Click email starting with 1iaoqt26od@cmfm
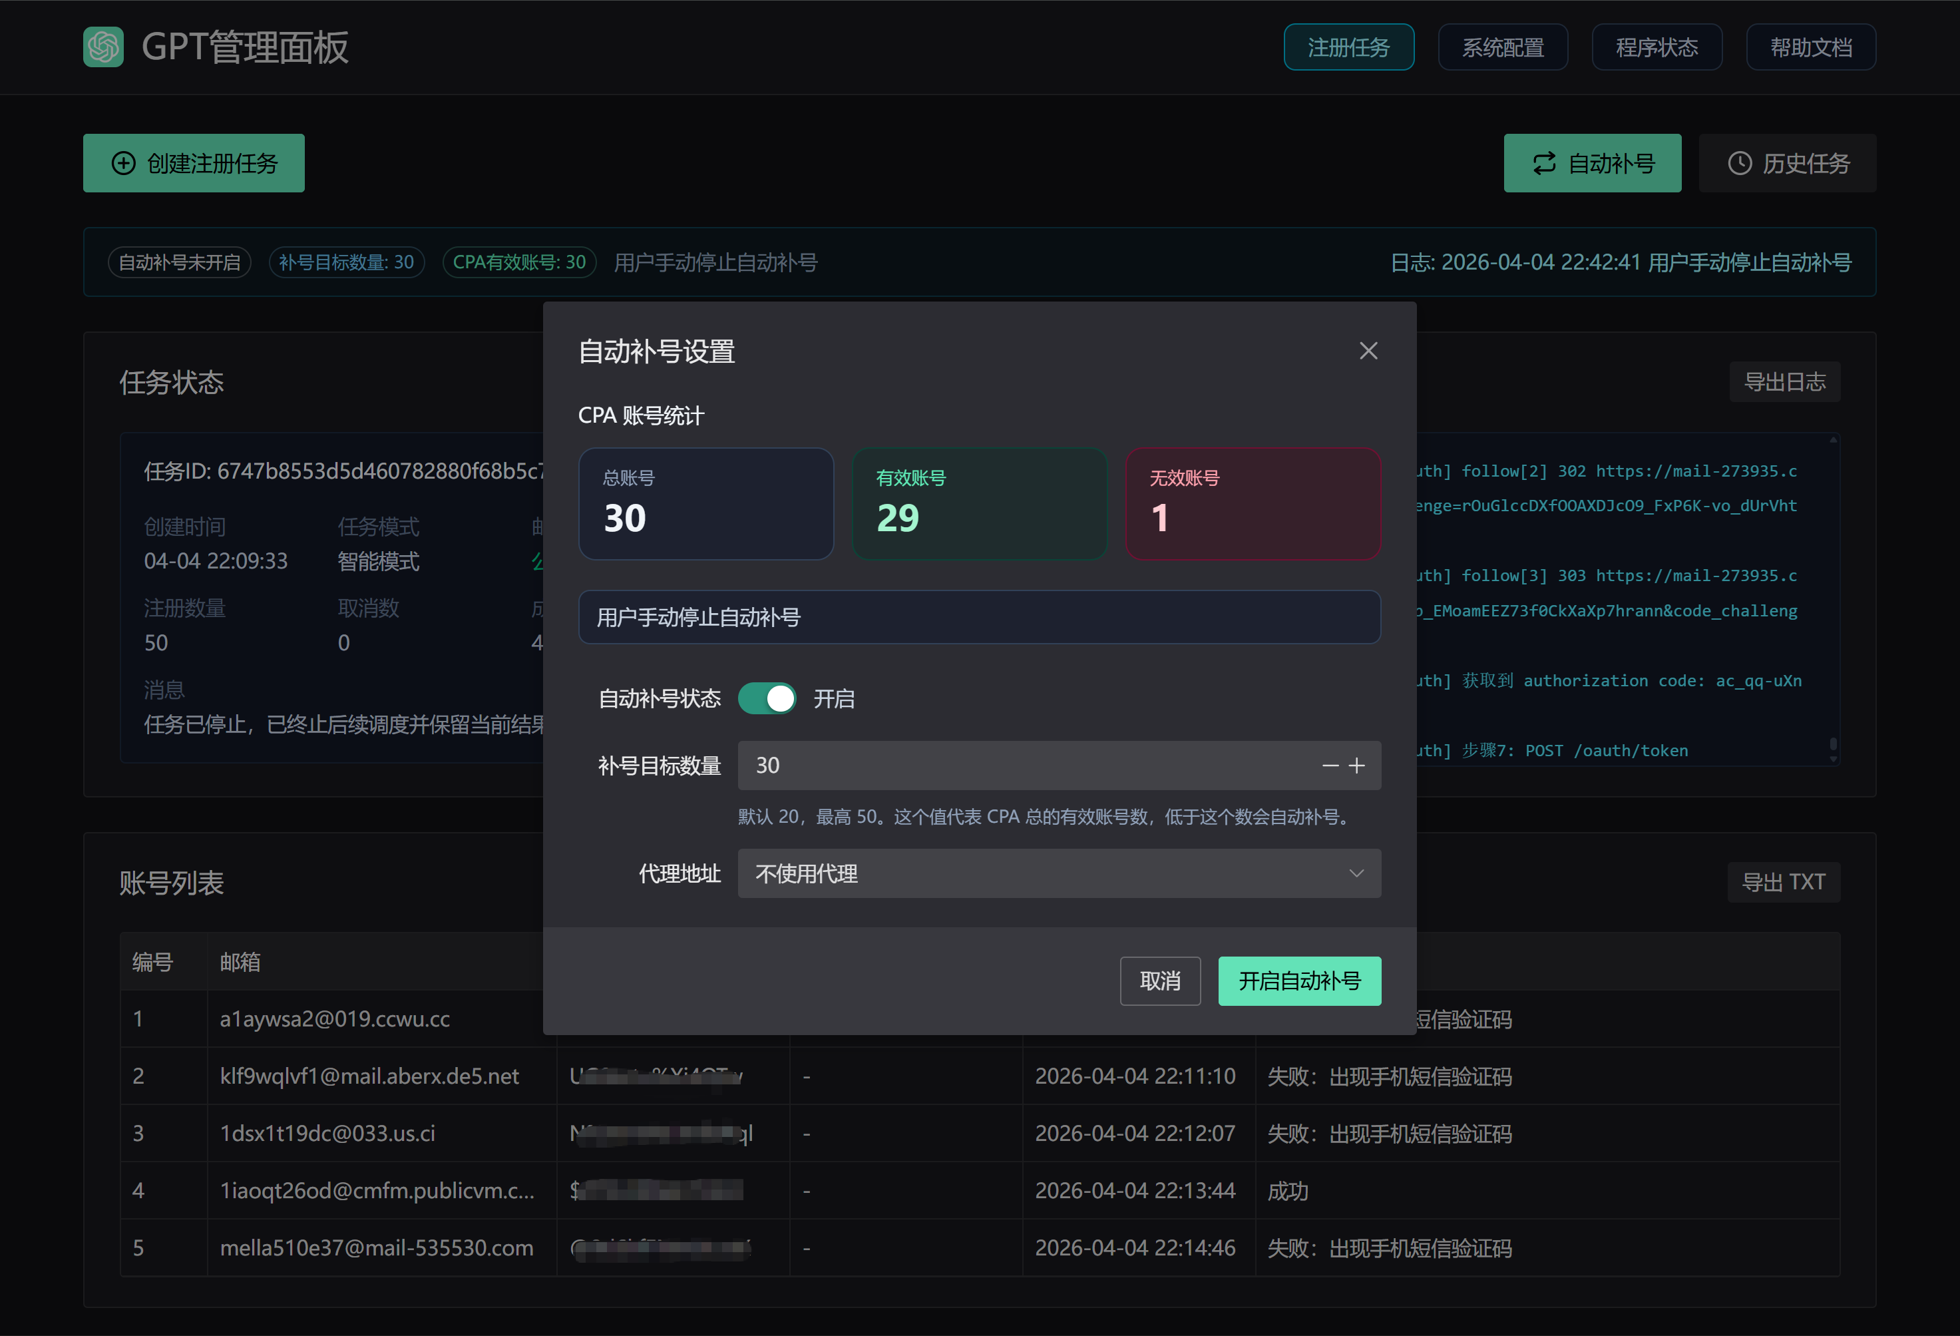 377,1191
